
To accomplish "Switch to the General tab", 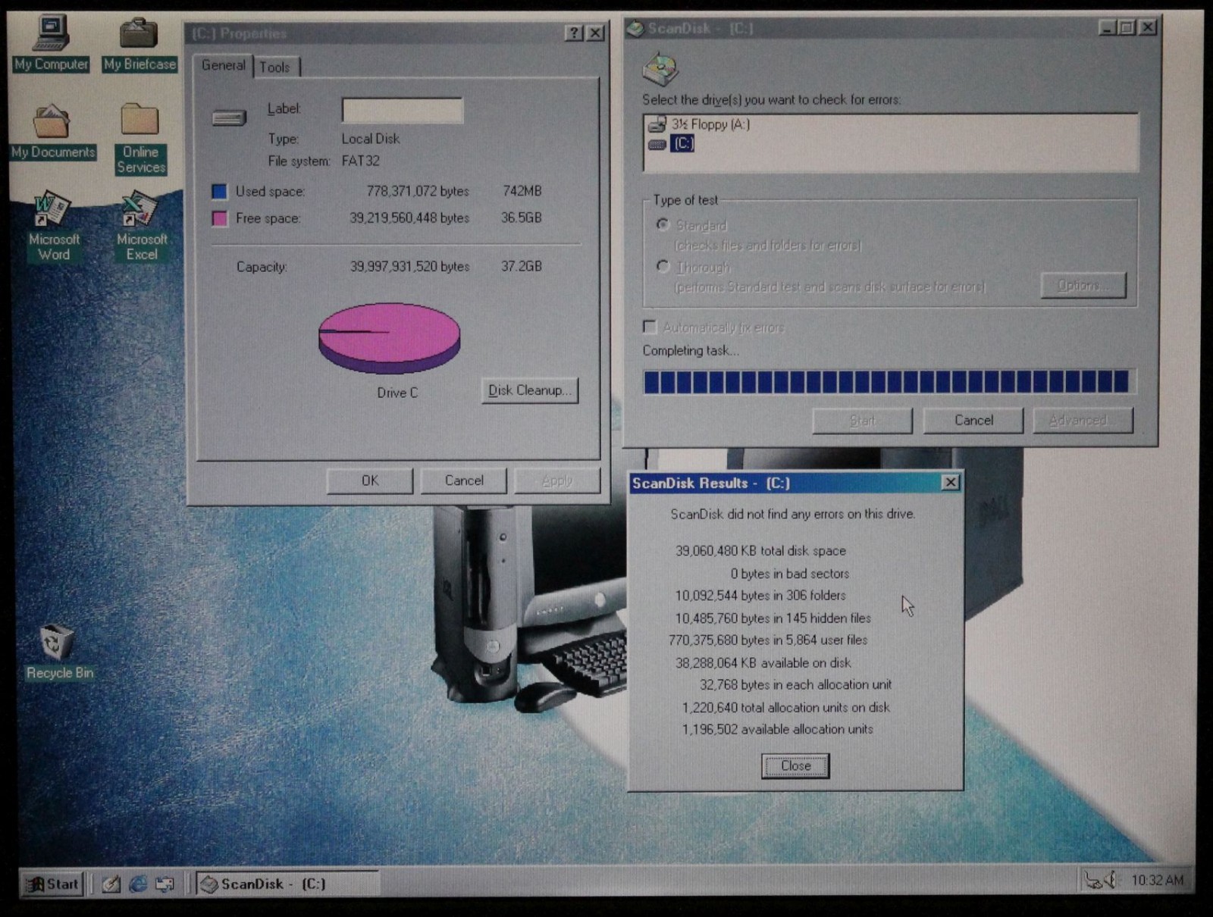I will (223, 65).
